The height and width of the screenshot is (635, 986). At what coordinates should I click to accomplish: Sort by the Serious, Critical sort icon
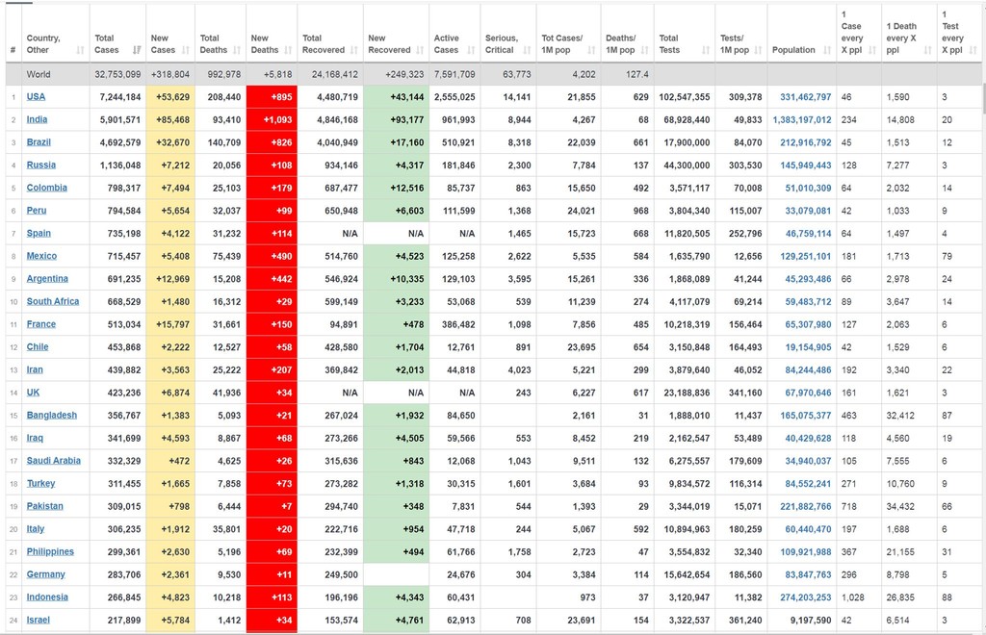click(x=527, y=50)
